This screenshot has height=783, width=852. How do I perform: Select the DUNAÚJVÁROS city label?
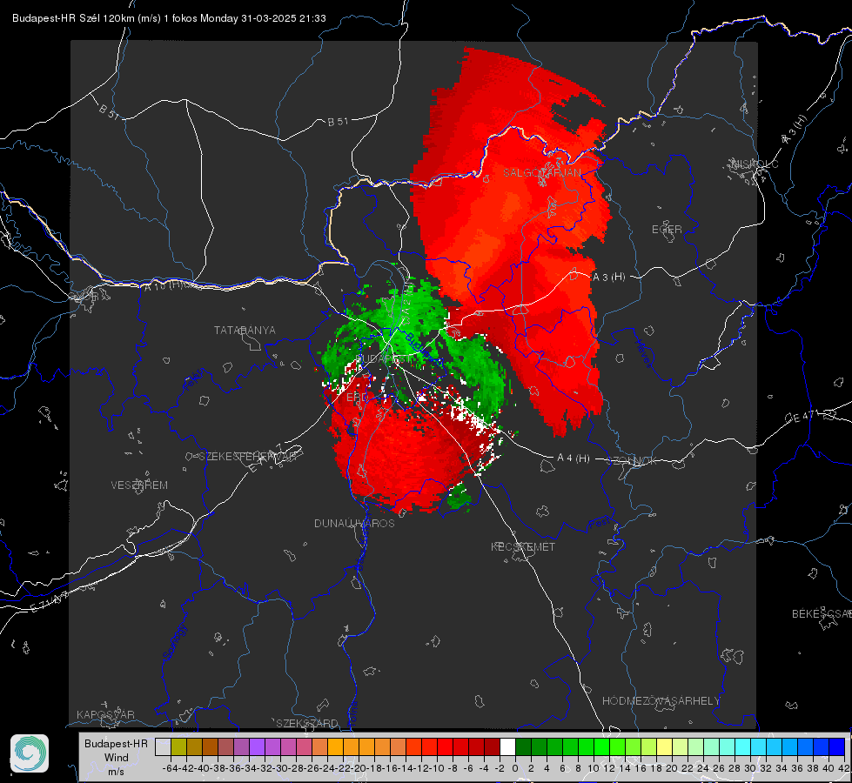(x=354, y=523)
